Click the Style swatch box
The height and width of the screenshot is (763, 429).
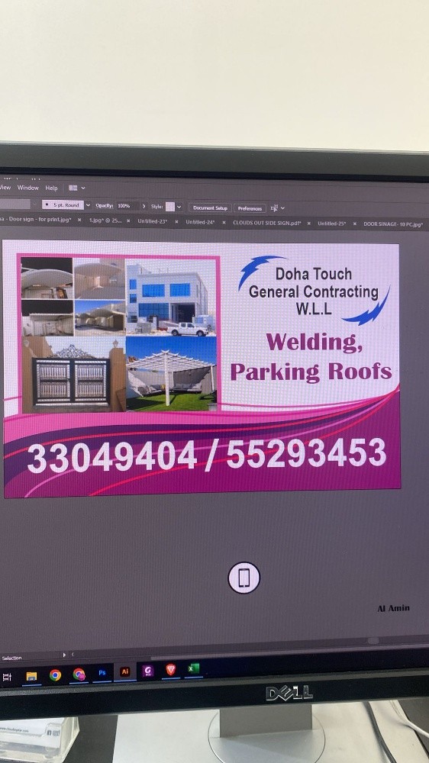click(170, 206)
